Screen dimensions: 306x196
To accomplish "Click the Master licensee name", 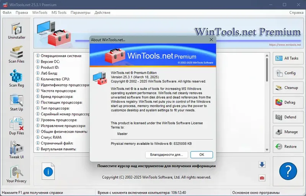I will (122, 134).
